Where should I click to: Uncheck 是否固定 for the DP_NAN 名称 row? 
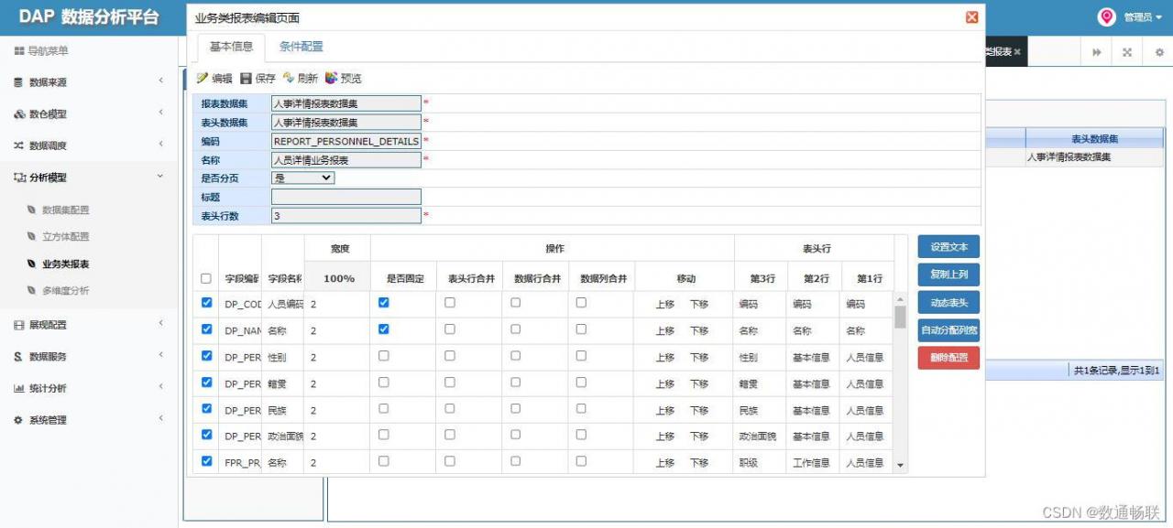(384, 329)
